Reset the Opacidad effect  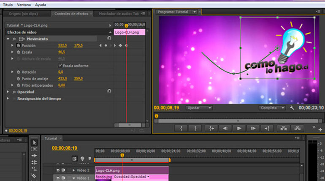pyautogui.click(x=109, y=91)
